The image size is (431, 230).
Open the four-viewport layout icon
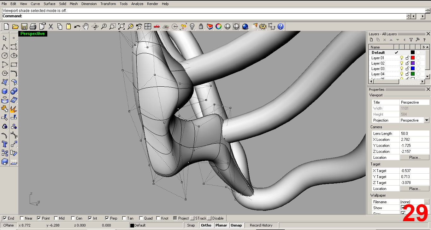(x=148, y=26)
